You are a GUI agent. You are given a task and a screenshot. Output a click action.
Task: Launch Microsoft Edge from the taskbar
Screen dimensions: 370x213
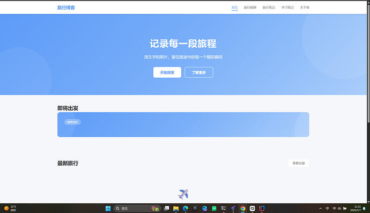[186, 208]
